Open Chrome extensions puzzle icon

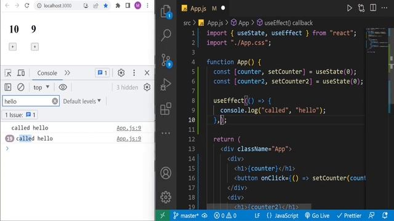click(118, 6)
